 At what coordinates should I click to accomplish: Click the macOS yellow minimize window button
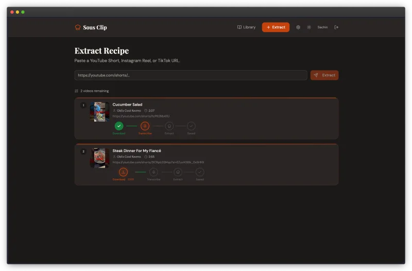click(18, 12)
